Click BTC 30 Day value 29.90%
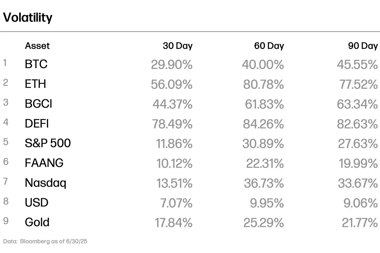The height and width of the screenshot is (253, 380). pyautogui.click(x=172, y=65)
